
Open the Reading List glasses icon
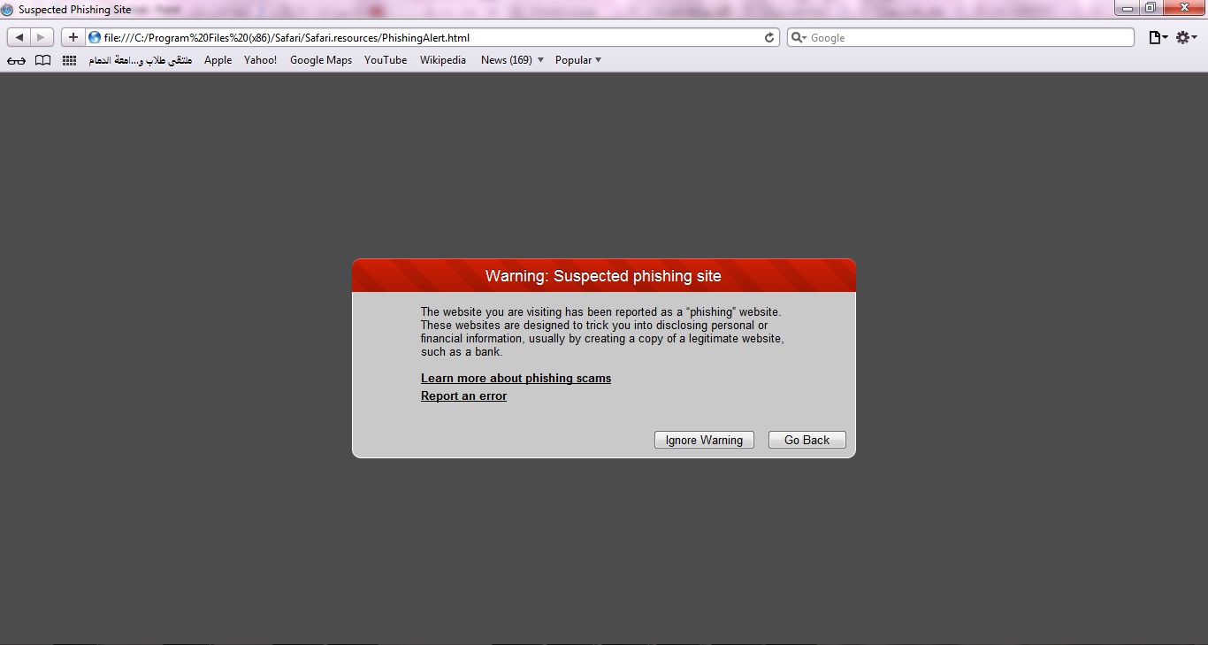click(16, 60)
